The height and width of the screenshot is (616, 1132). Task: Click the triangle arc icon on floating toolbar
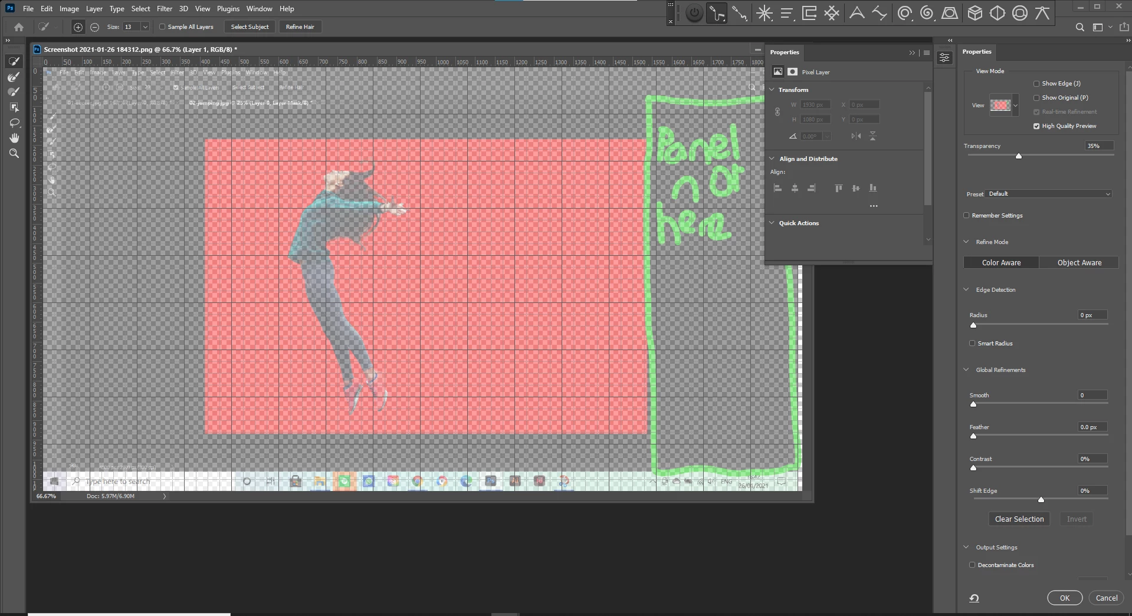click(857, 13)
